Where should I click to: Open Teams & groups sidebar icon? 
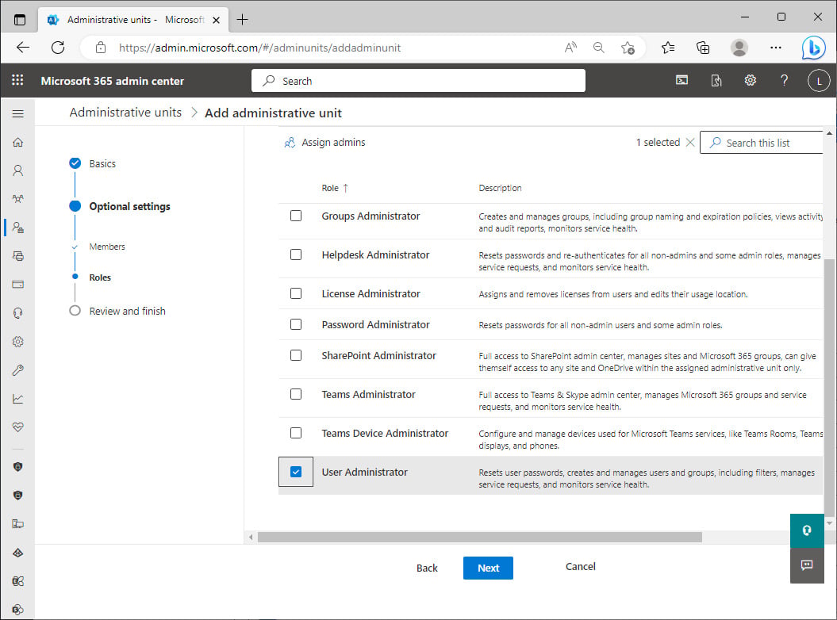[x=17, y=199]
